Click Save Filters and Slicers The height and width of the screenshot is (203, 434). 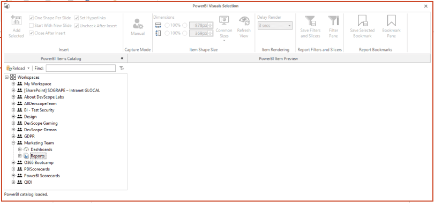click(x=310, y=27)
